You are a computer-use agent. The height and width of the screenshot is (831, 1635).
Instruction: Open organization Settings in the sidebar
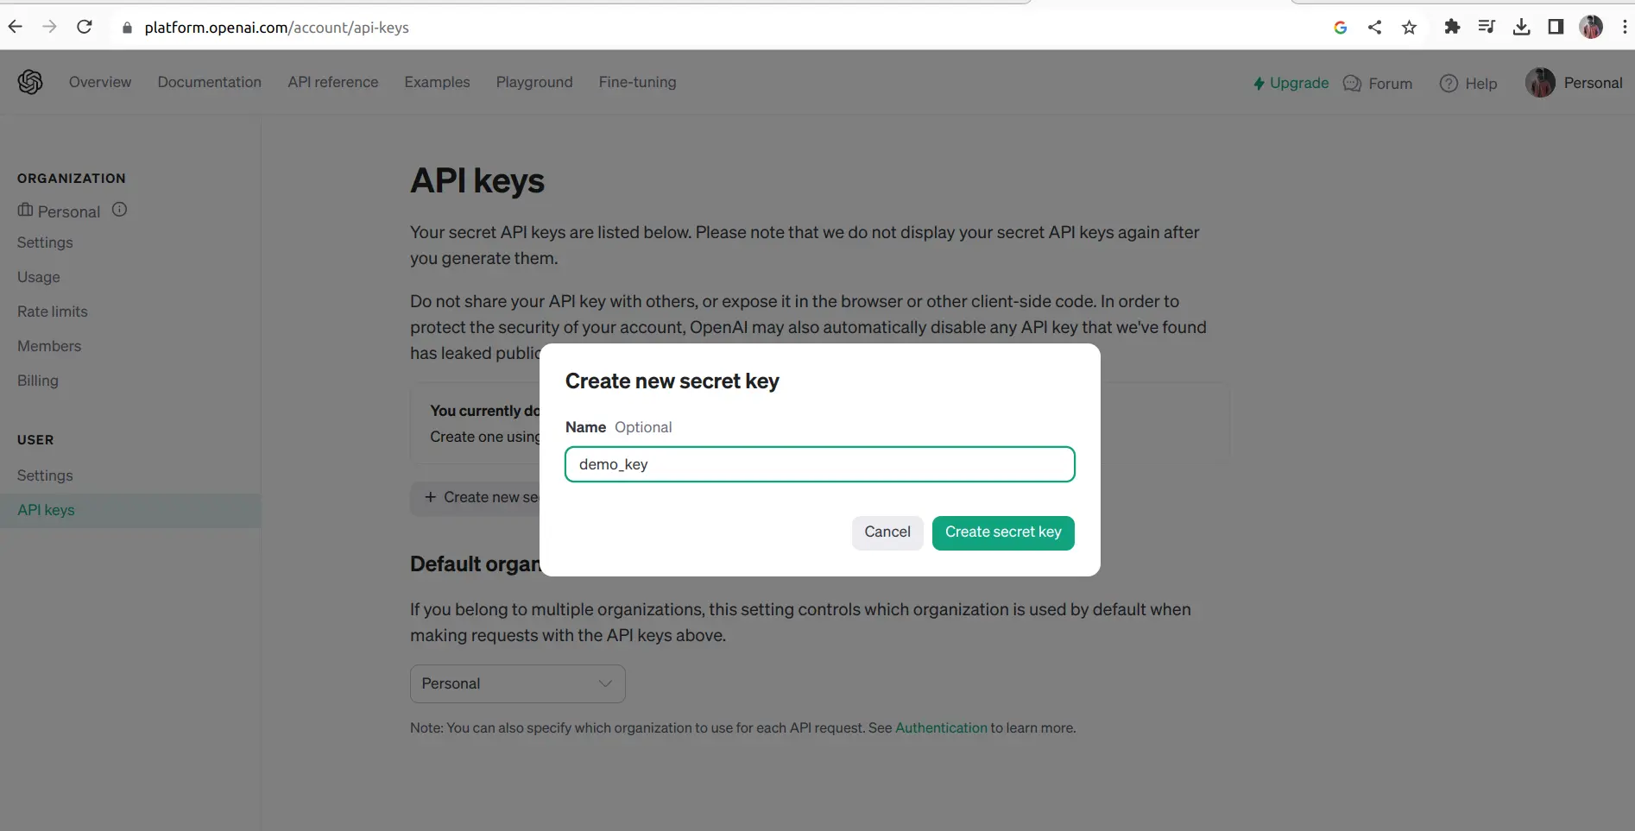pyautogui.click(x=45, y=242)
